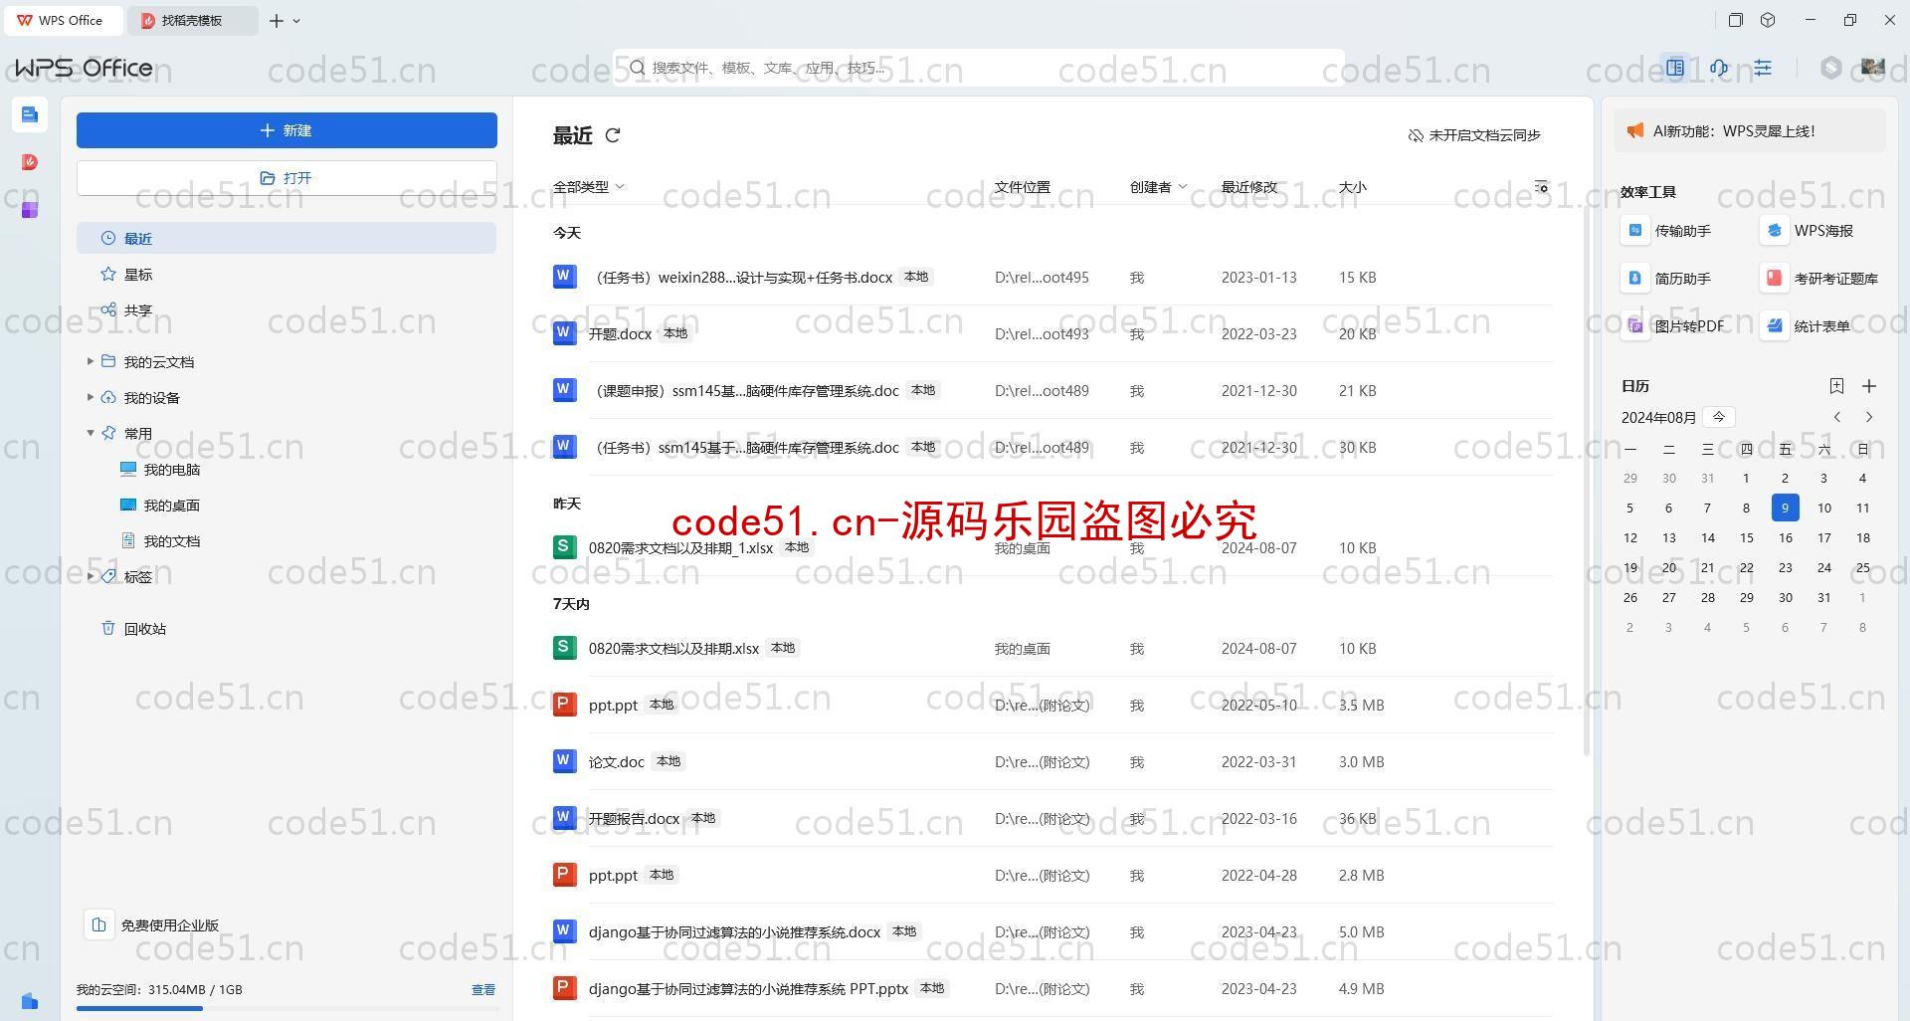Screen dimensions: 1910x1021
Task: Click the 打开 button
Action: pos(286,178)
